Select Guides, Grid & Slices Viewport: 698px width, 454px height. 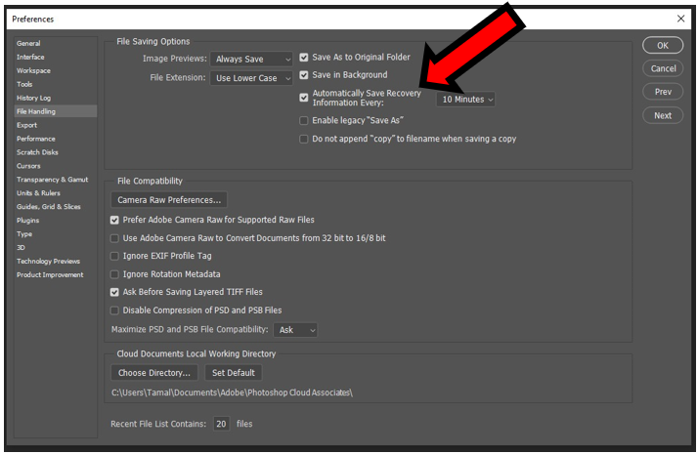click(x=49, y=206)
